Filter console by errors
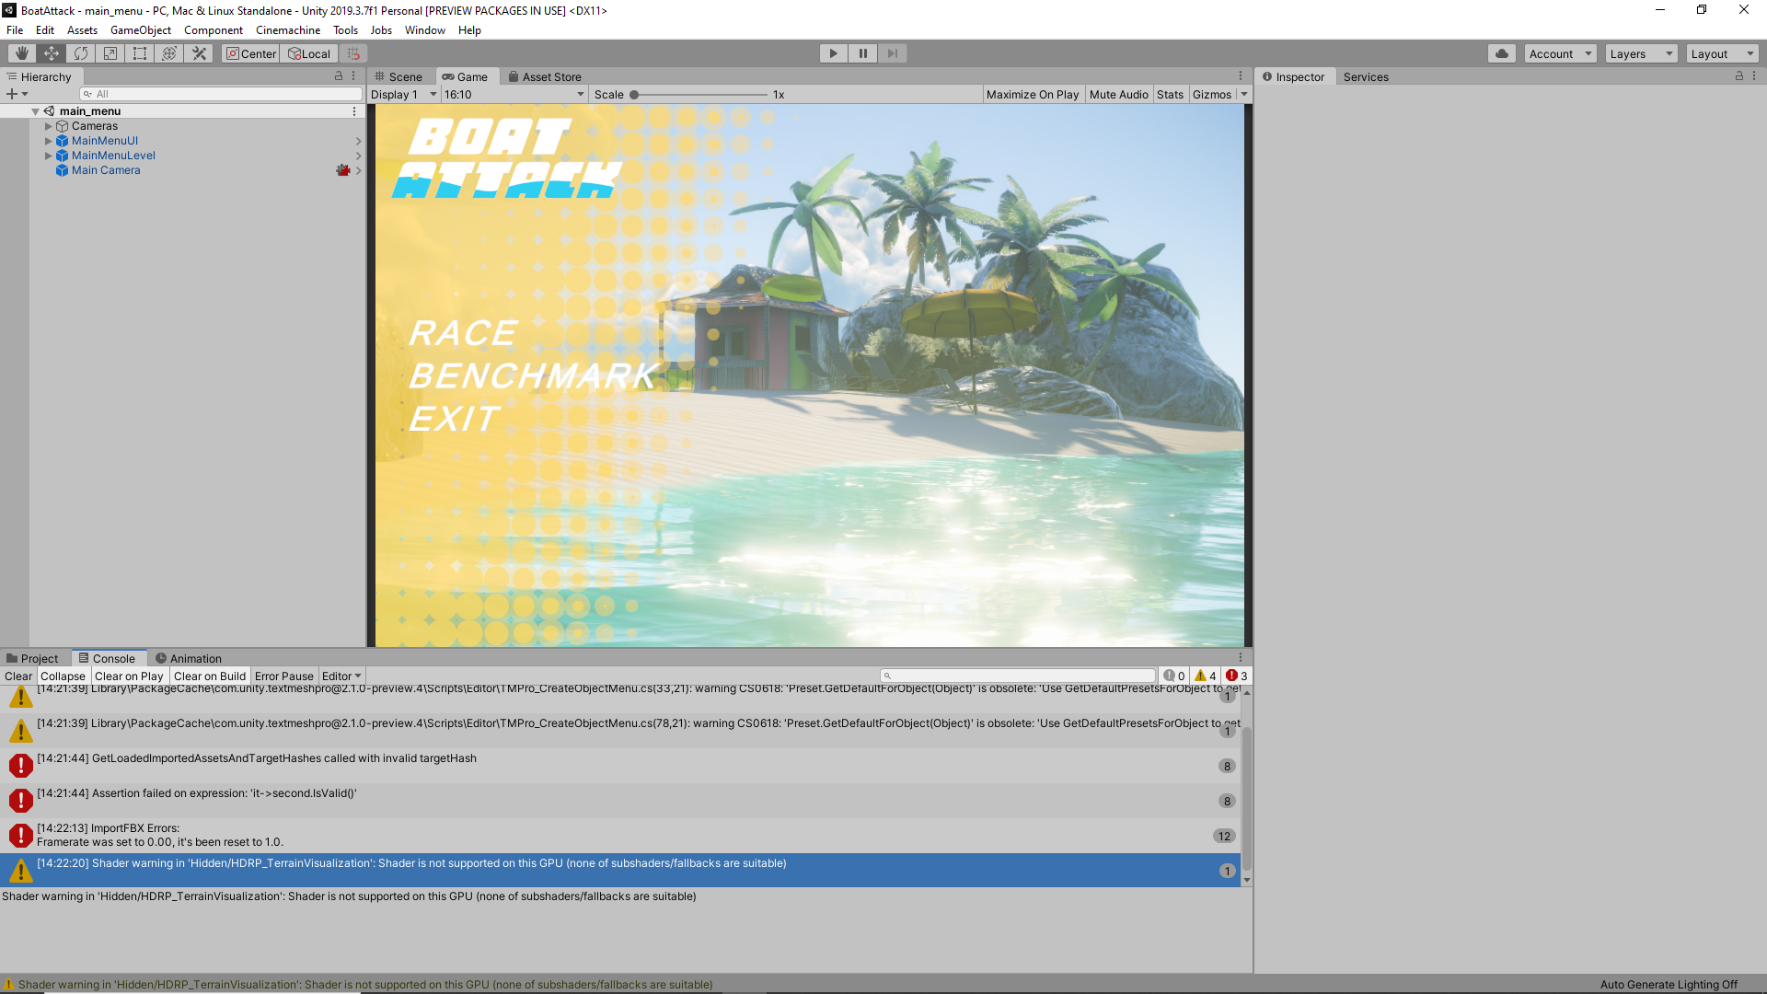The height and width of the screenshot is (994, 1767). (1234, 675)
